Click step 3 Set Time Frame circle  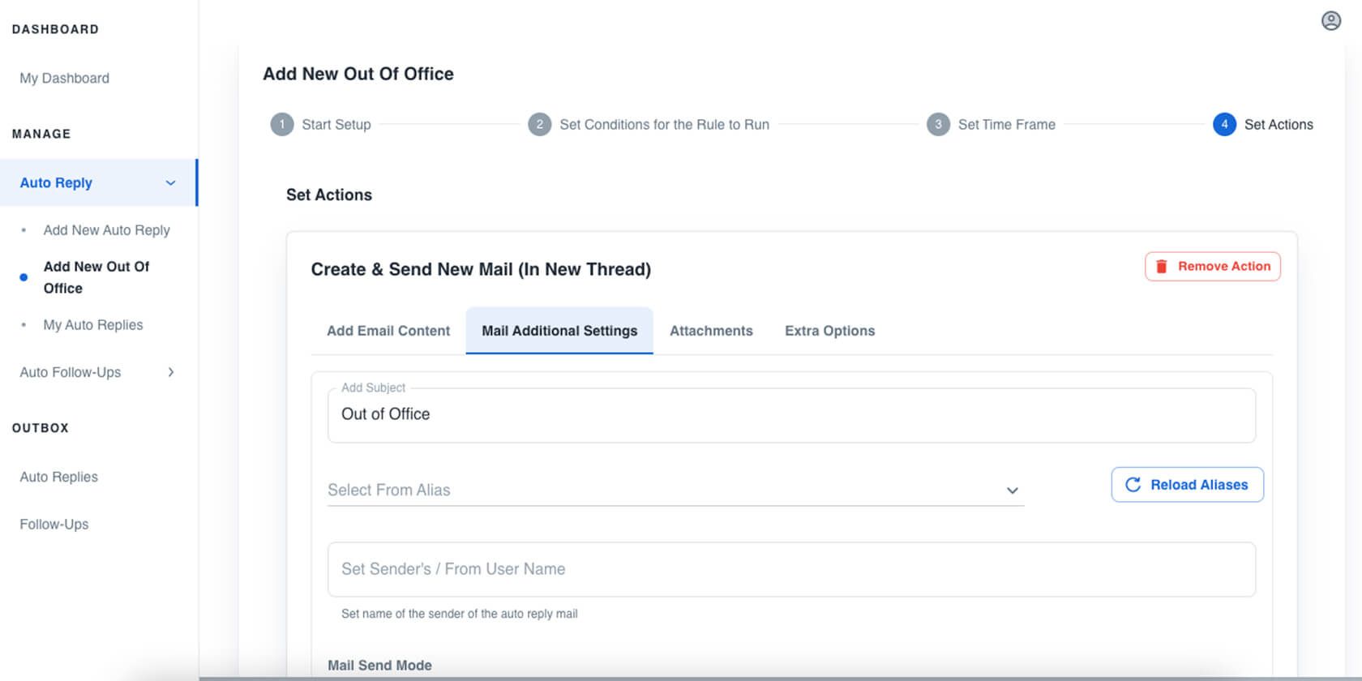click(938, 125)
